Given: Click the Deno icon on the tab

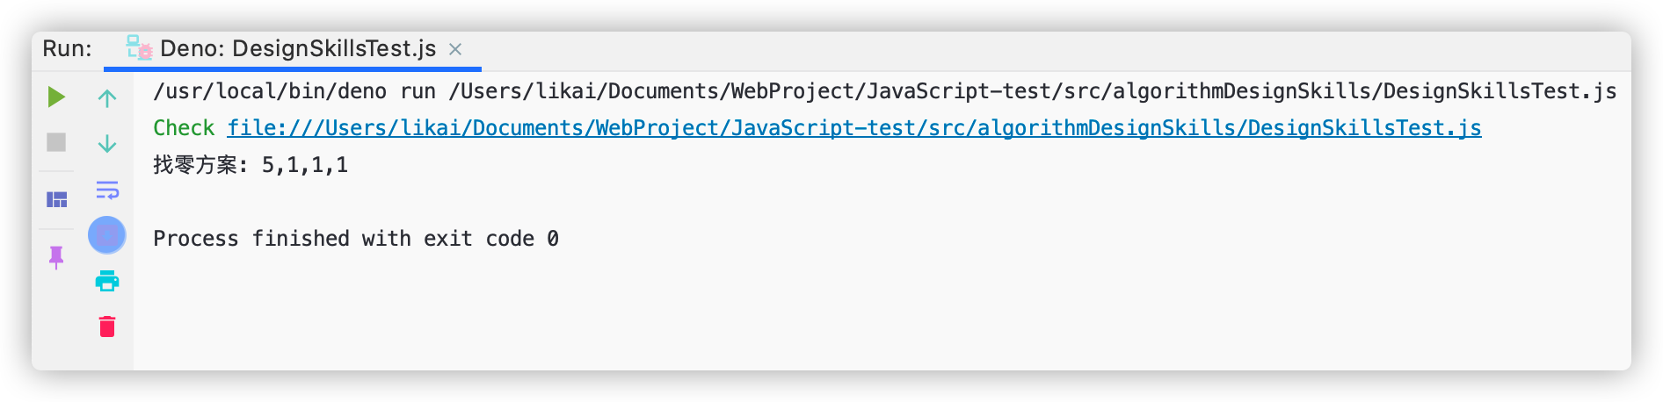Looking at the screenshot, I should (139, 48).
